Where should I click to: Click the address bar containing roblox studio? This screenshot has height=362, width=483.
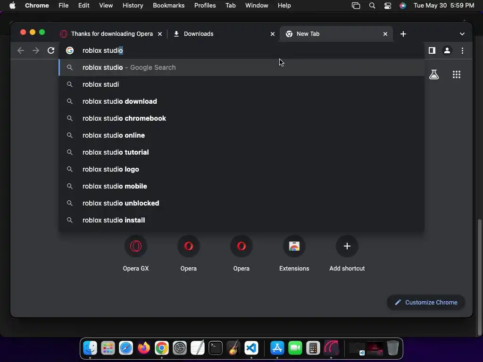(242, 50)
